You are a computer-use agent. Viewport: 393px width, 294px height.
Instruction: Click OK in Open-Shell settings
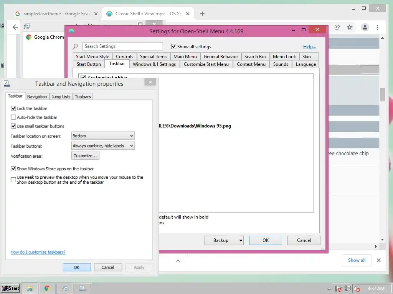tap(266, 240)
